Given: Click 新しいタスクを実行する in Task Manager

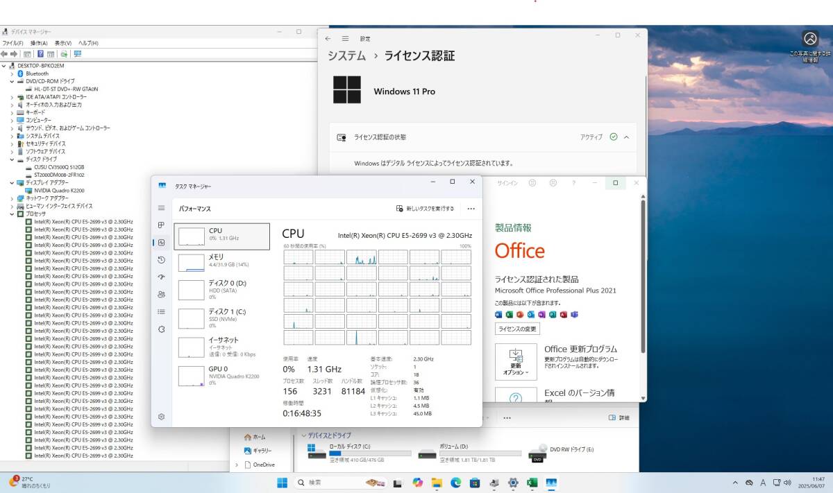Looking at the screenshot, I should pos(425,208).
